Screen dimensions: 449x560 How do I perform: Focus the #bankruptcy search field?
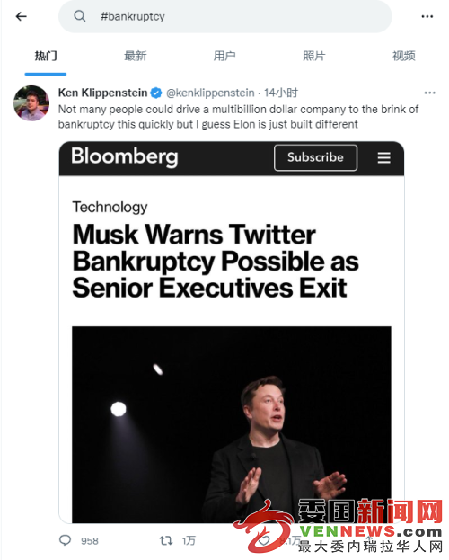pos(225,16)
